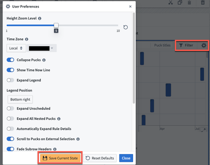Expand the redacted time zone dropdown arrow

52,48
